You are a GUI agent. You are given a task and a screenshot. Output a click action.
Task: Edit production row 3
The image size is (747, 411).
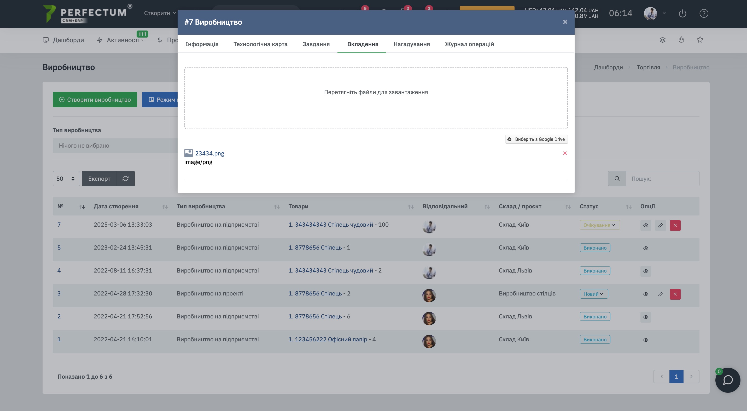pos(660,294)
